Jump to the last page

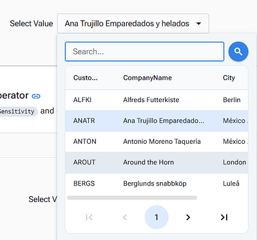pyautogui.click(x=224, y=218)
